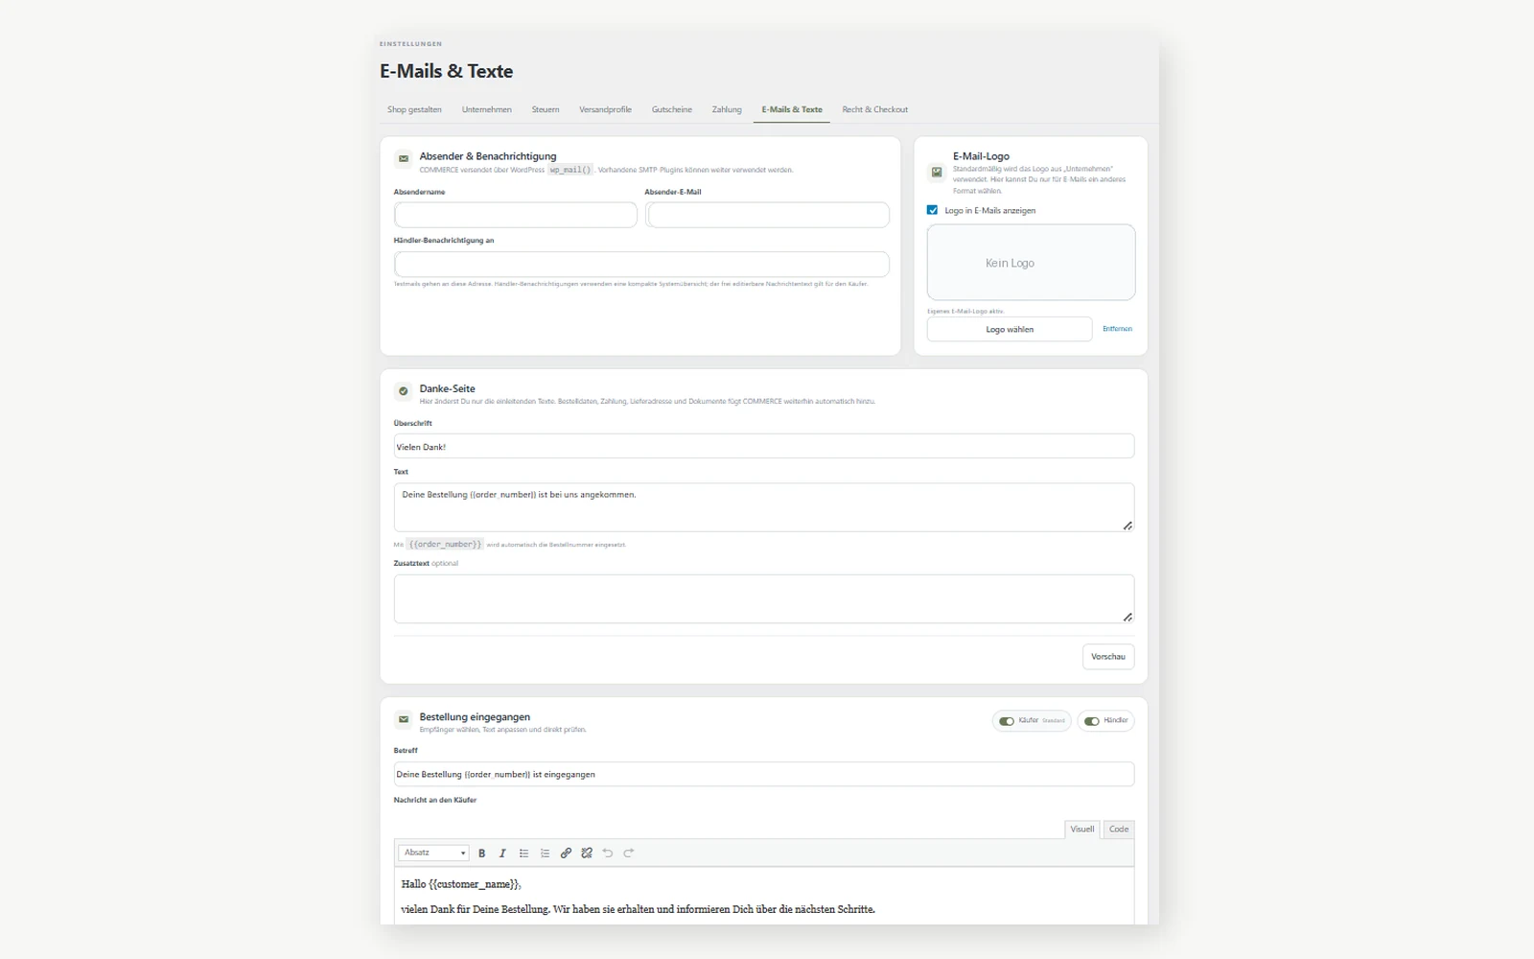Screen dimensions: 1534x959
Task: Remove link with the broken chain icon
Action: point(587,853)
